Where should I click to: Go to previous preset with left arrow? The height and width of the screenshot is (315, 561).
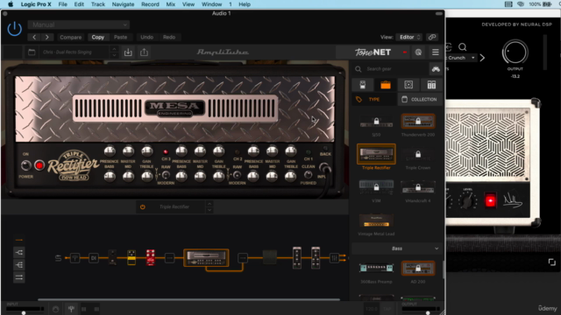34,37
